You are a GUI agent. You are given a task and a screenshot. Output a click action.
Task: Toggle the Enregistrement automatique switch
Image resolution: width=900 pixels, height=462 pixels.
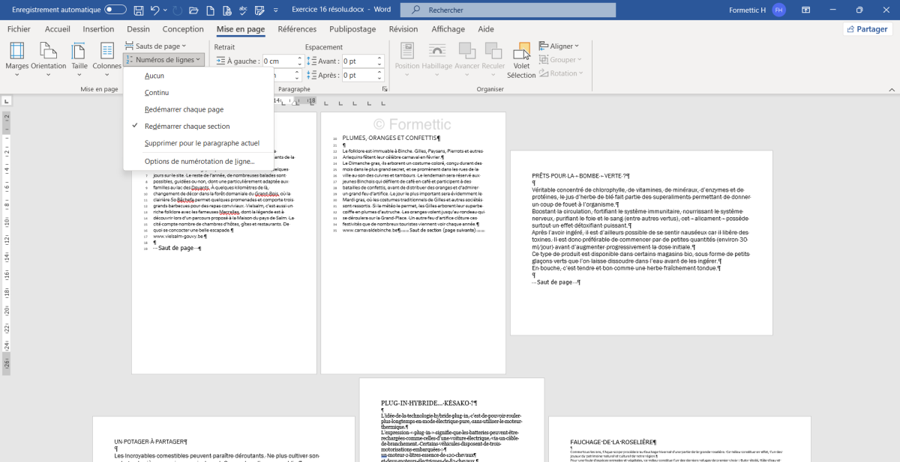115,10
